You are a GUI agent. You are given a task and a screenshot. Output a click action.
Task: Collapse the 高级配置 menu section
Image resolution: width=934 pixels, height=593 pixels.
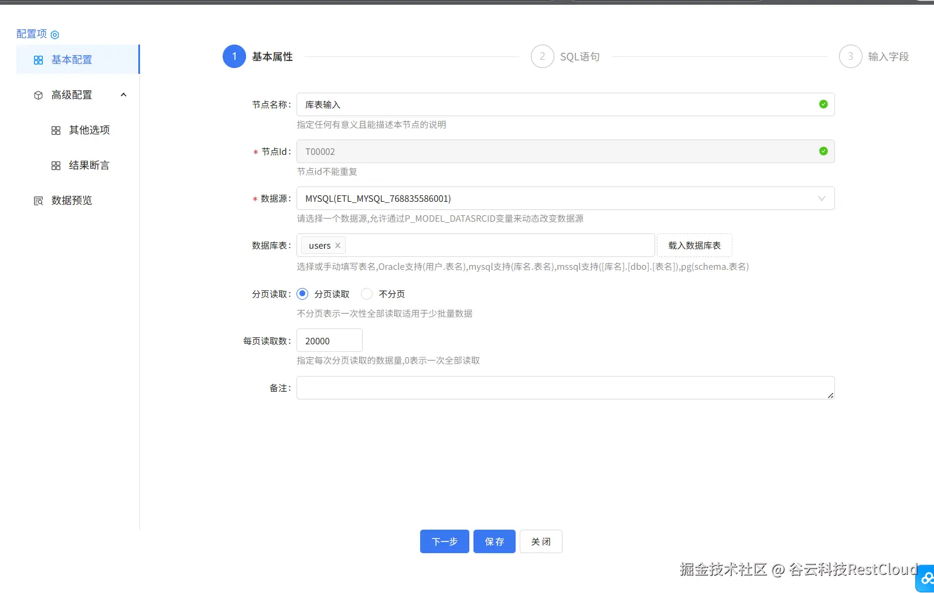123,95
